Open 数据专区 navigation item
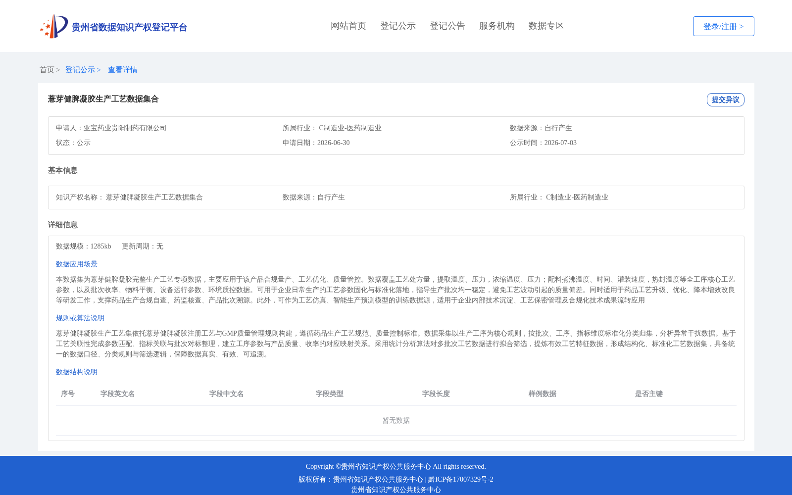This screenshot has height=495, width=792. pos(546,26)
